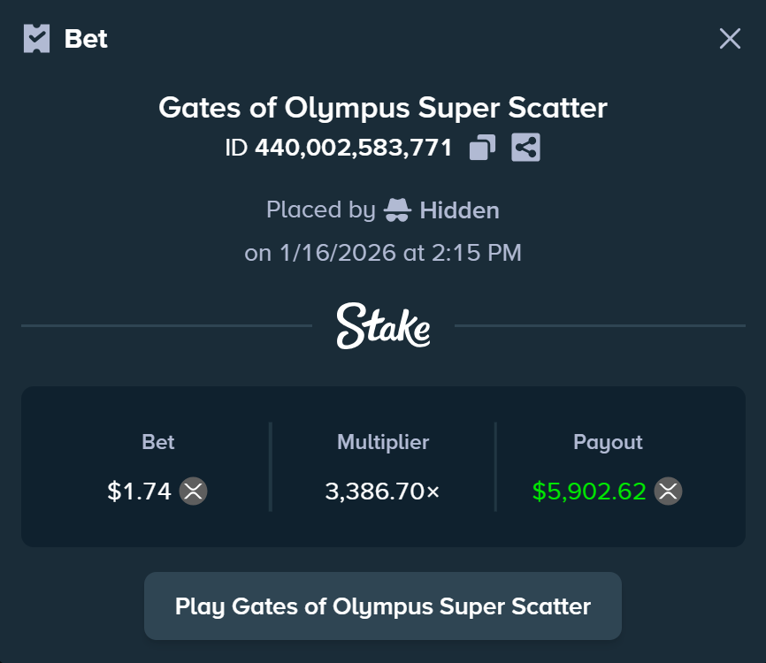Click the Payout column label
The width and height of the screenshot is (766, 663).
click(608, 442)
